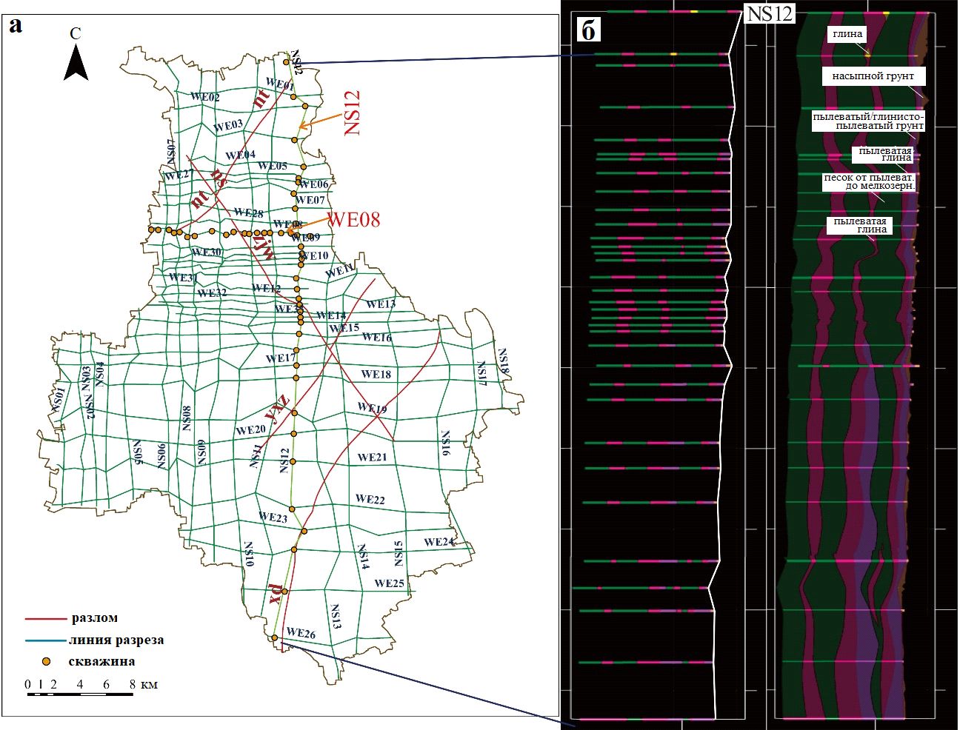Click the red fault line legend sample
960x730 pixels.
pos(45,618)
